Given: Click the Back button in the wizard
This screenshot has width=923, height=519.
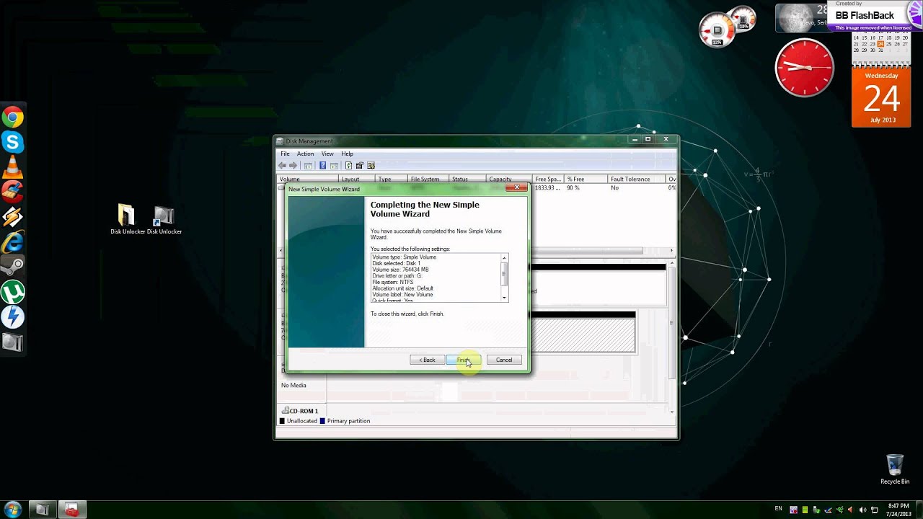Looking at the screenshot, I should coord(428,360).
